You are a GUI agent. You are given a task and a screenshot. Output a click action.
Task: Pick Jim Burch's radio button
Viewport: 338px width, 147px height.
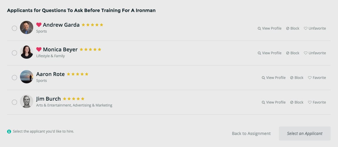(14, 102)
